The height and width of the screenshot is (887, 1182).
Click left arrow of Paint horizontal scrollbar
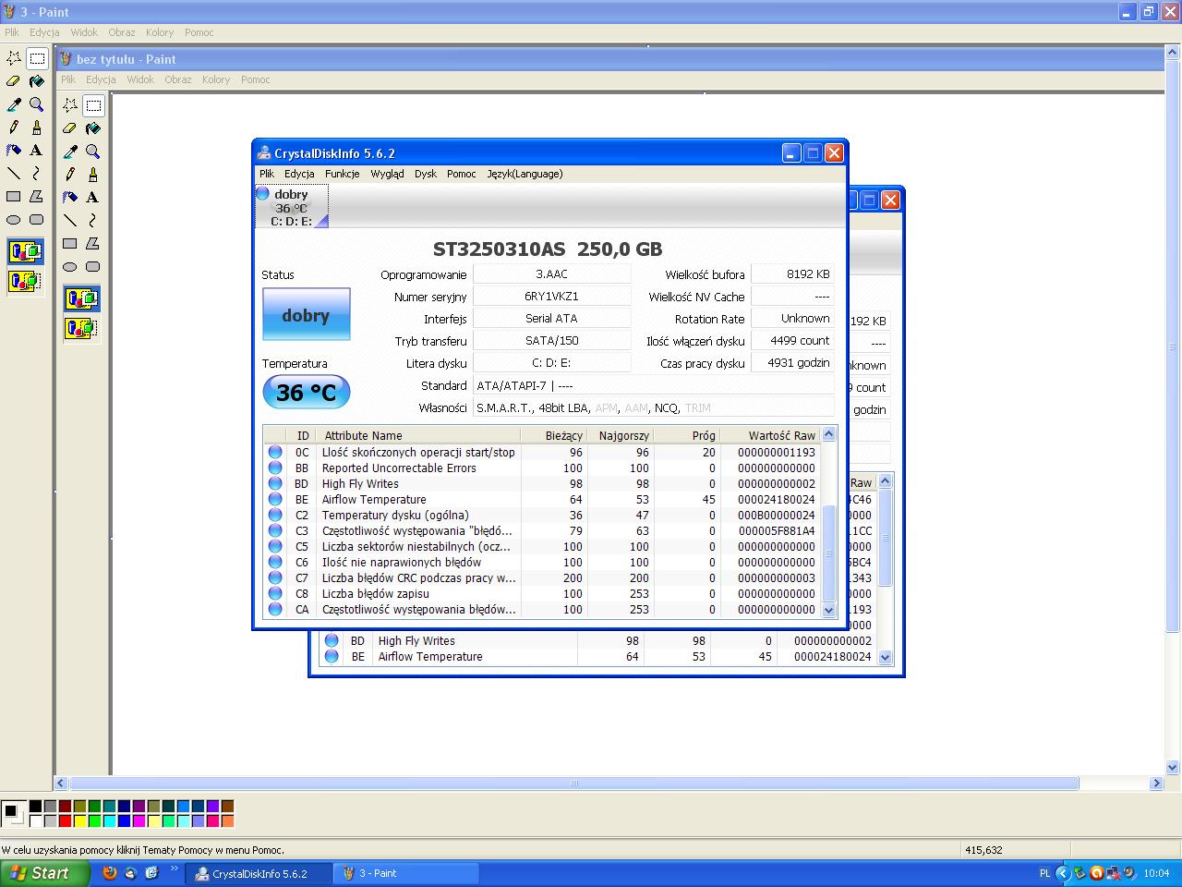click(x=62, y=784)
